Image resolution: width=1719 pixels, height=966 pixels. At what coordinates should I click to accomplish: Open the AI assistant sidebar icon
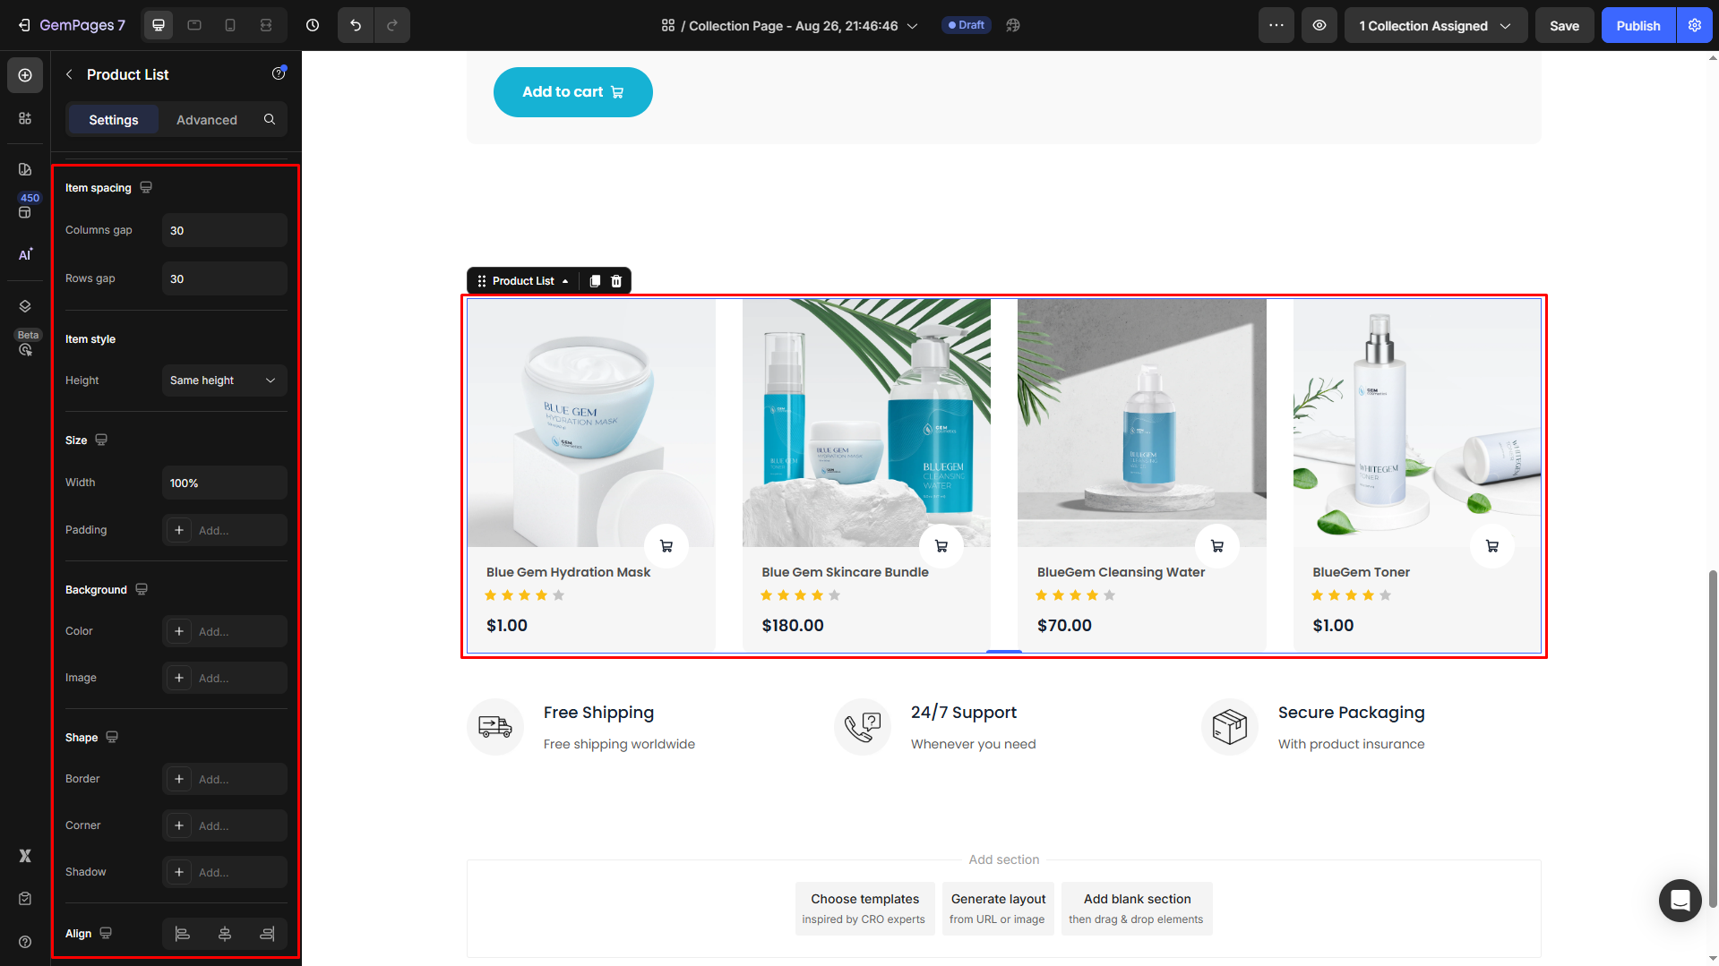click(25, 254)
